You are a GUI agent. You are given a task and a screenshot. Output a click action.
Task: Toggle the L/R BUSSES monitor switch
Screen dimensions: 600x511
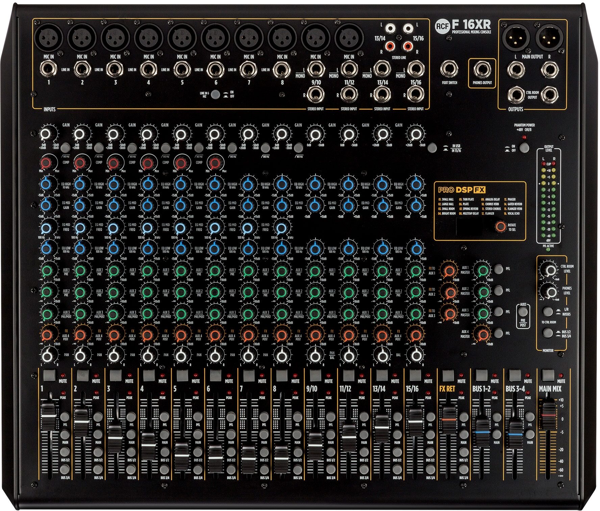point(548,311)
